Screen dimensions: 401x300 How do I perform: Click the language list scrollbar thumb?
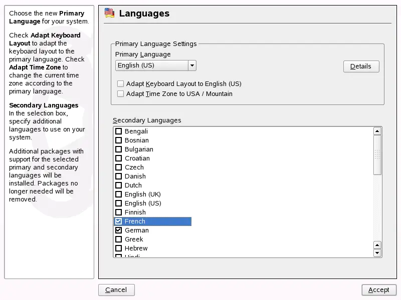(377, 155)
